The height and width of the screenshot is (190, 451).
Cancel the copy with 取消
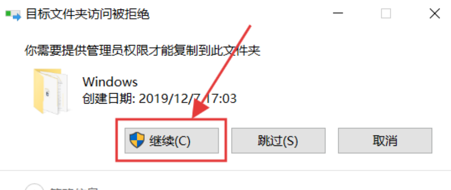click(x=385, y=140)
